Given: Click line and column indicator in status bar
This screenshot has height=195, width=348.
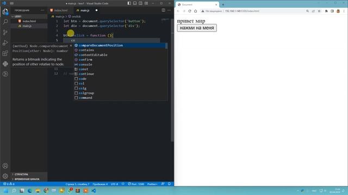Looking at the screenshot, I should point(77,184).
